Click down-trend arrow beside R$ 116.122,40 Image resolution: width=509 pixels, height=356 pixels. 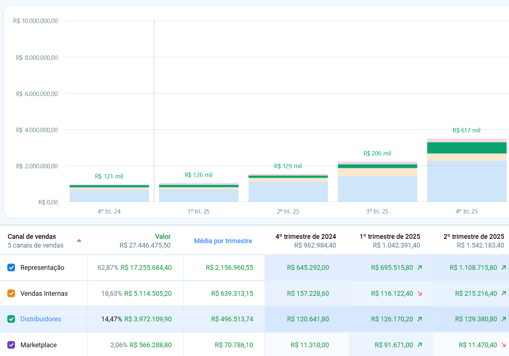(420, 293)
